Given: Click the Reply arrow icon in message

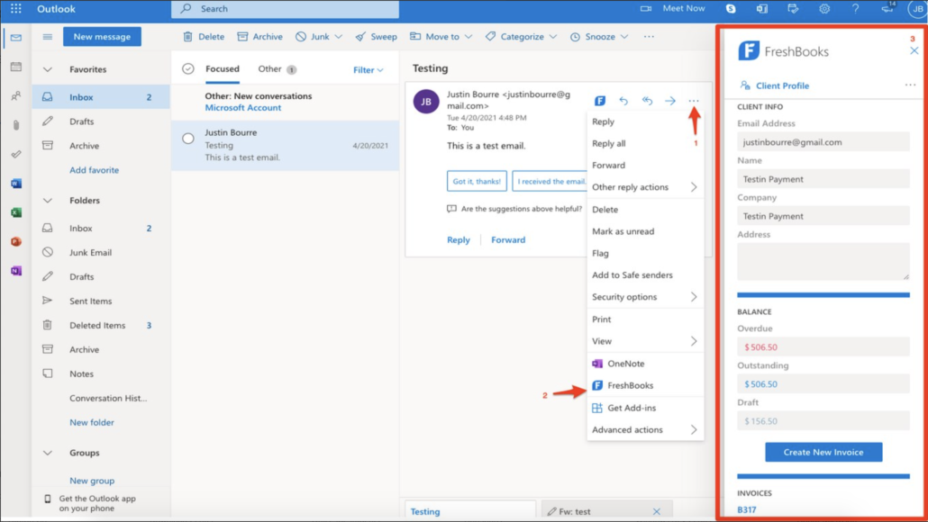Looking at the screenshot, I should coord(623,101).
